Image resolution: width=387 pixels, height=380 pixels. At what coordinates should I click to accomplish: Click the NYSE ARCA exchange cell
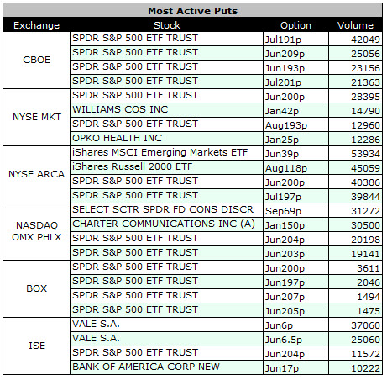(x=36, y=174)
